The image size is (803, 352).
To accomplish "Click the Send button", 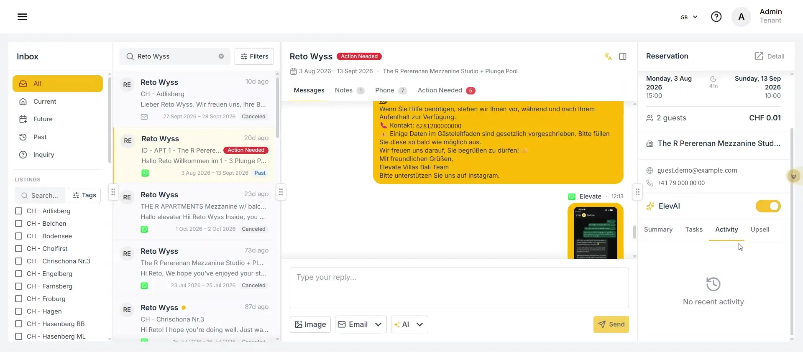I will 611,324.
